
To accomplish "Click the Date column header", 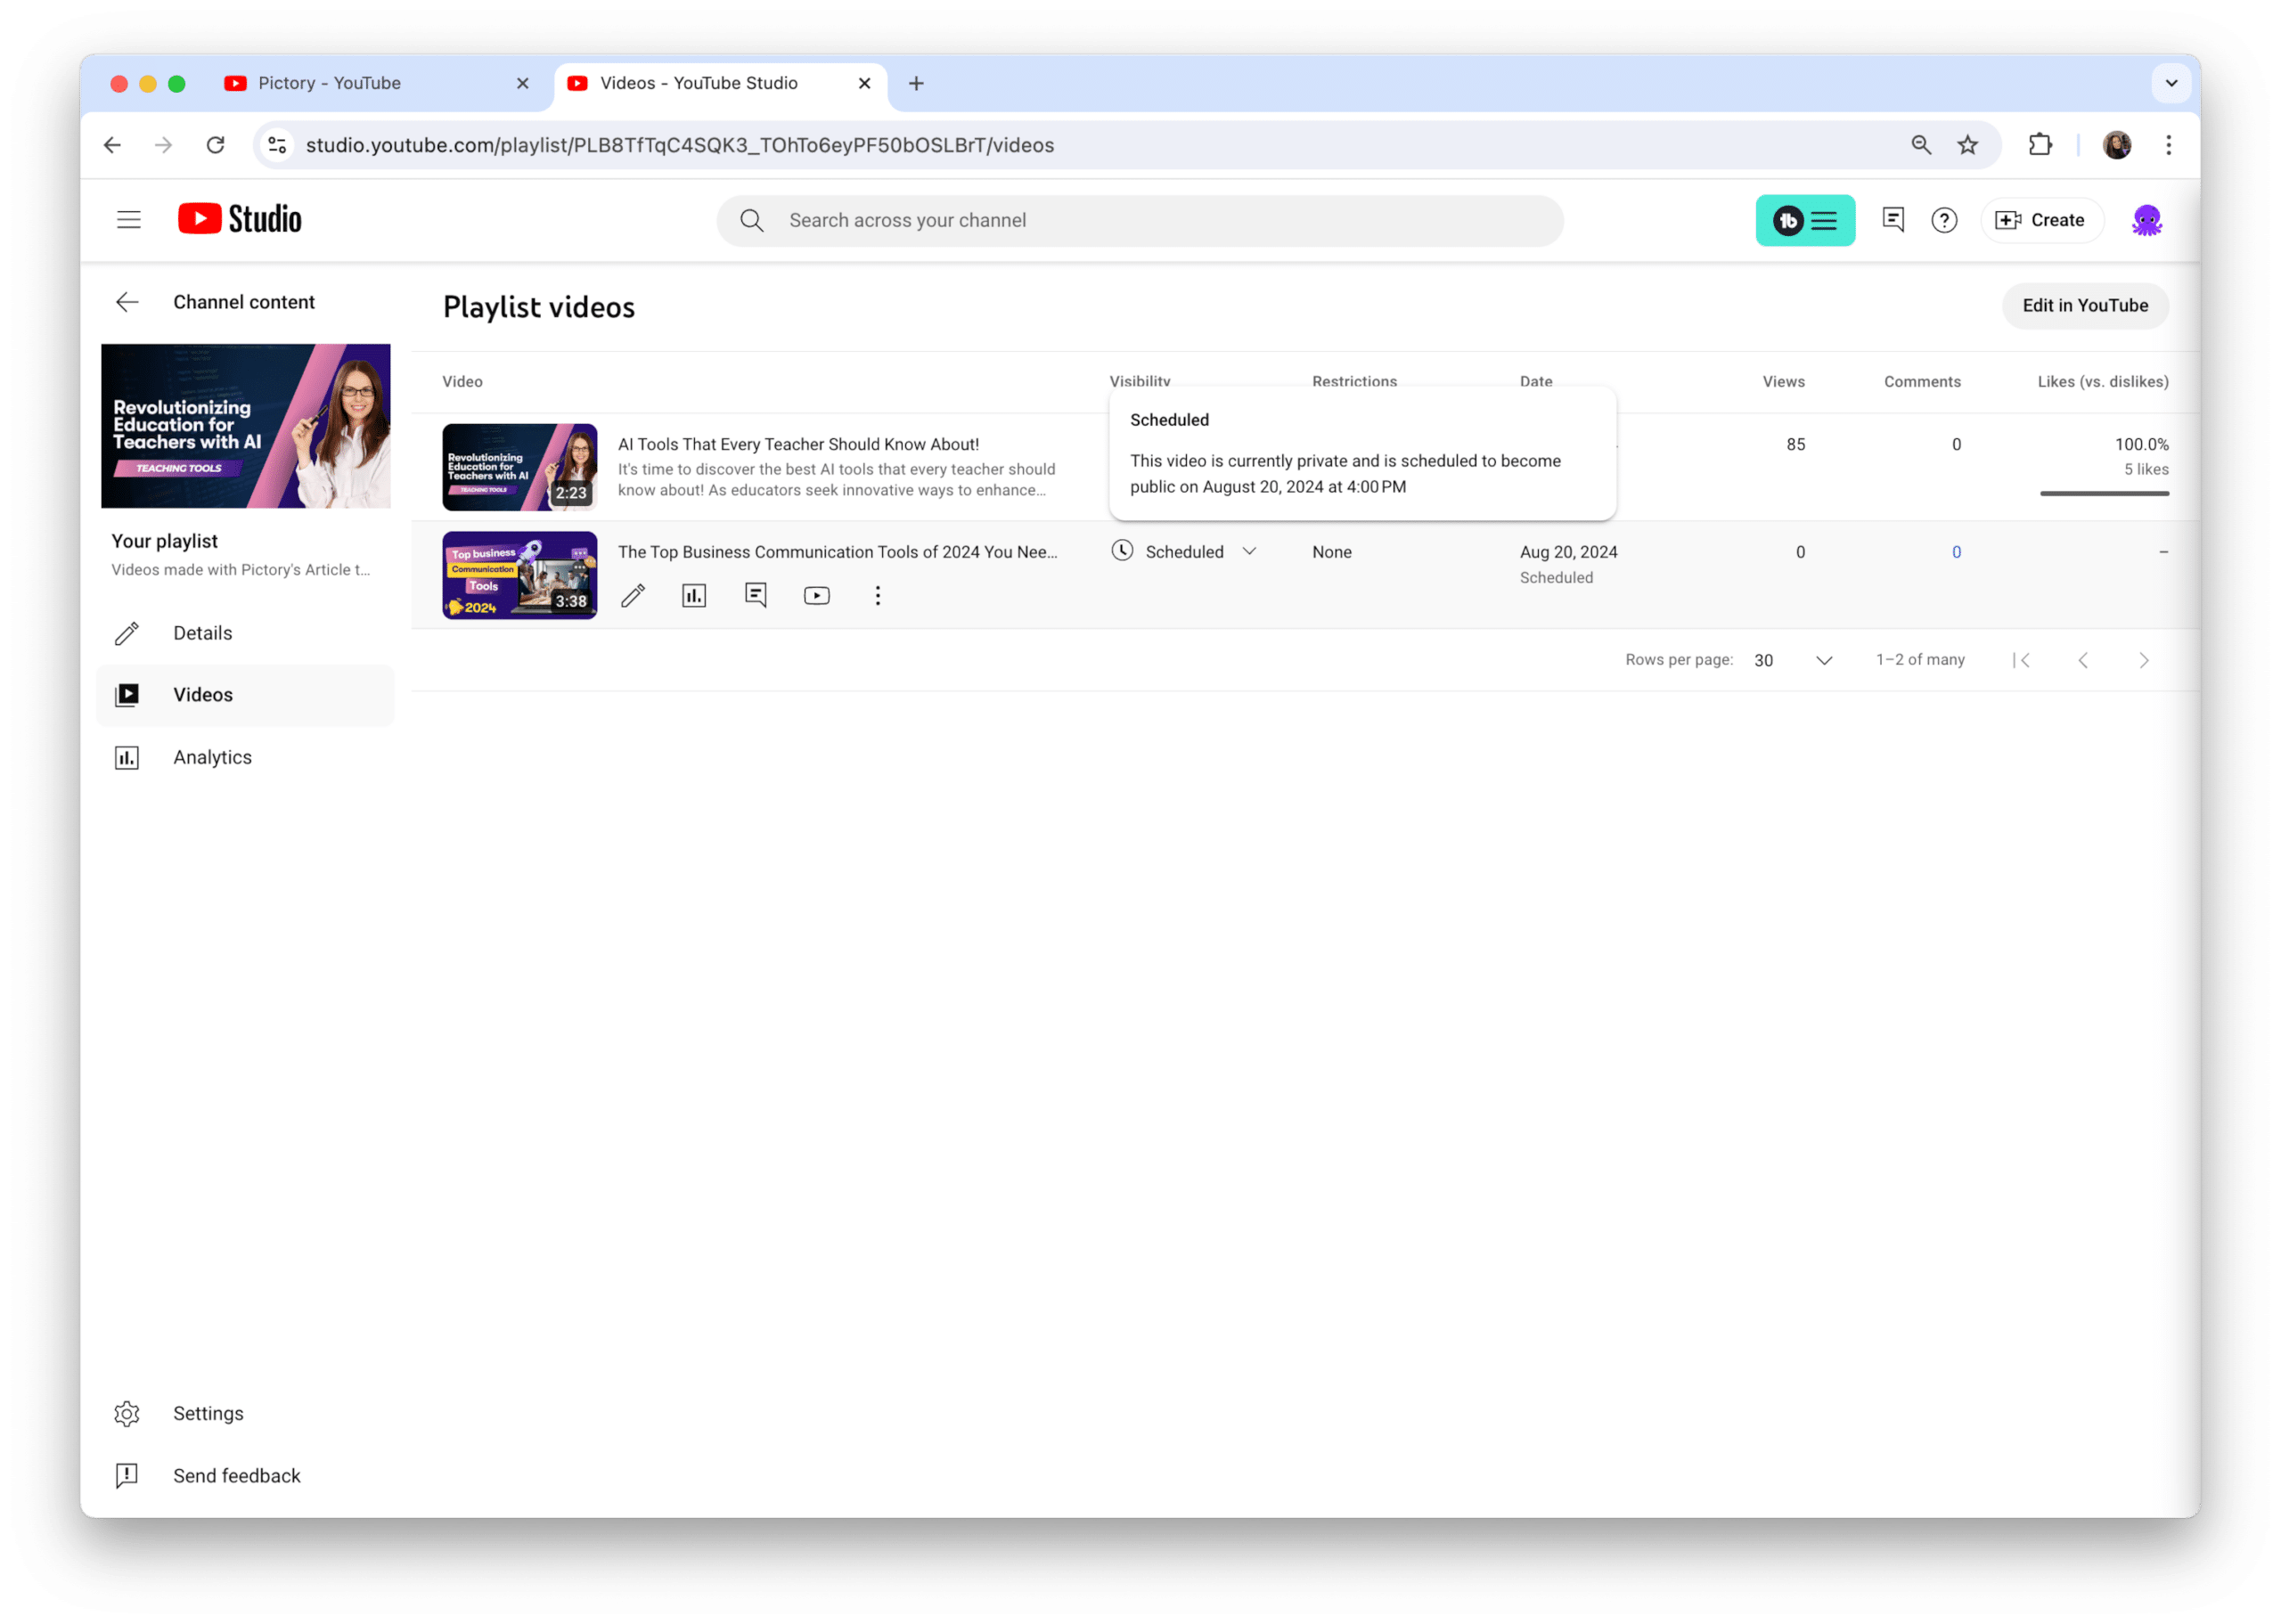I will tap(1535, 382).
